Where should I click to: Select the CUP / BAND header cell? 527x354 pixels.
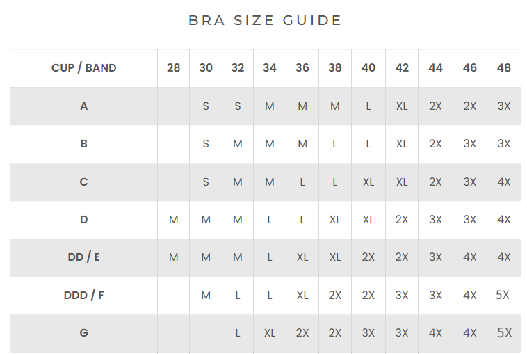pyautogui.click(x=83, y=68)
